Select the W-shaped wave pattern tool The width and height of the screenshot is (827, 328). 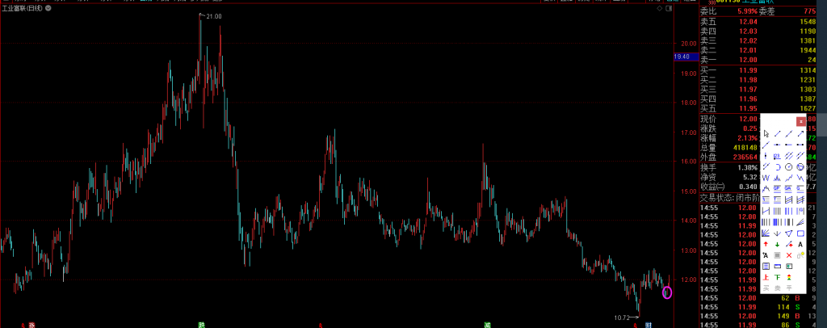(x=766, y=178)
